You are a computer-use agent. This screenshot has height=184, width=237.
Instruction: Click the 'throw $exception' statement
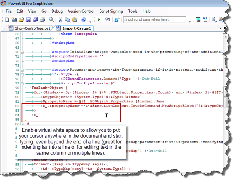coord(79,34)
